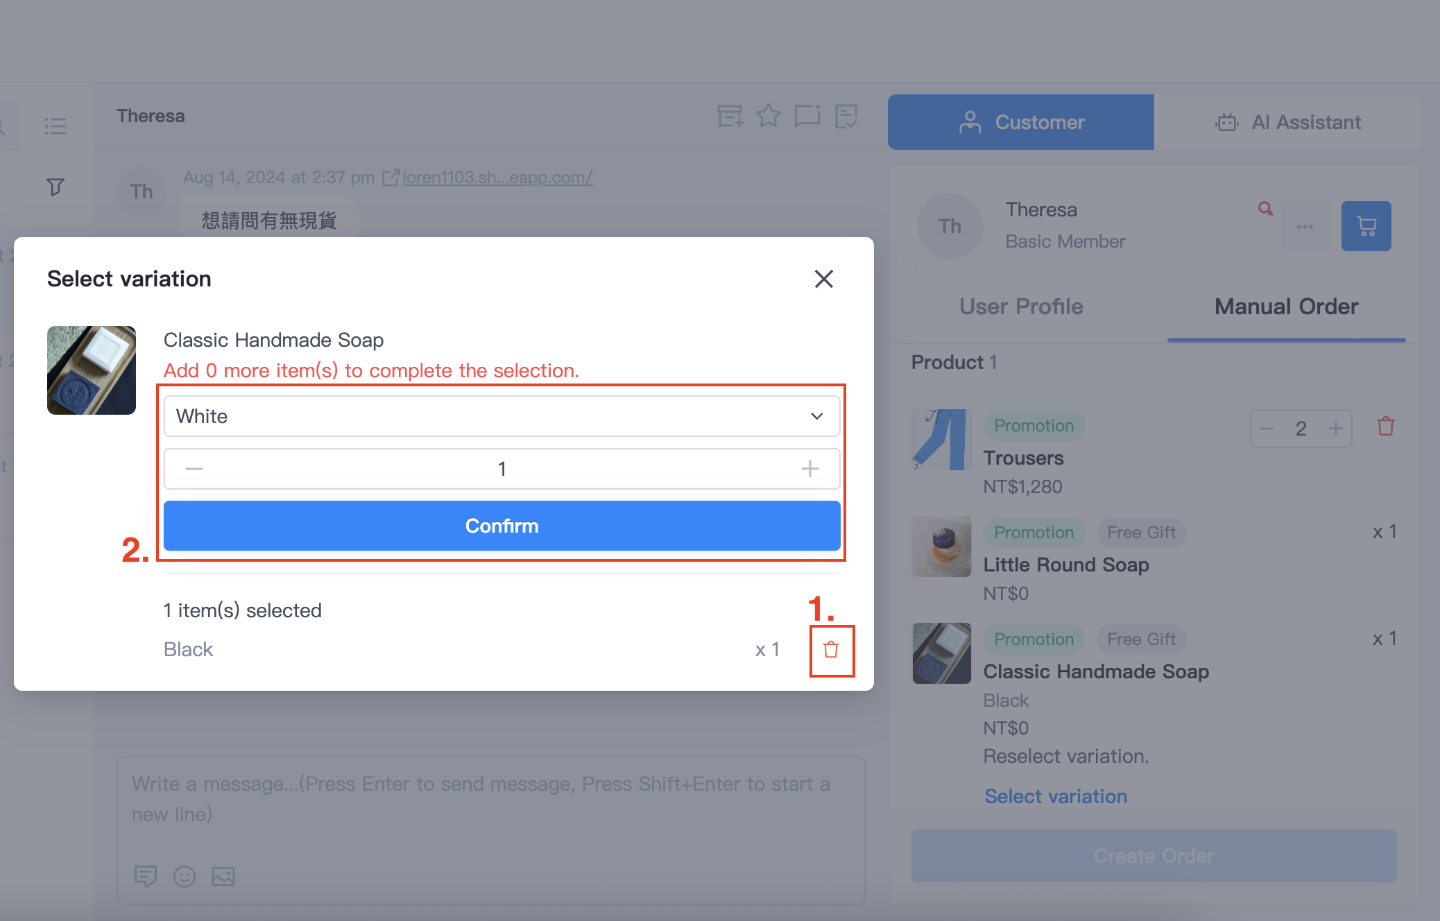Switch to the Customer tab
The height and width of the screenshot is (921, 1440).
coord(1021,122)
